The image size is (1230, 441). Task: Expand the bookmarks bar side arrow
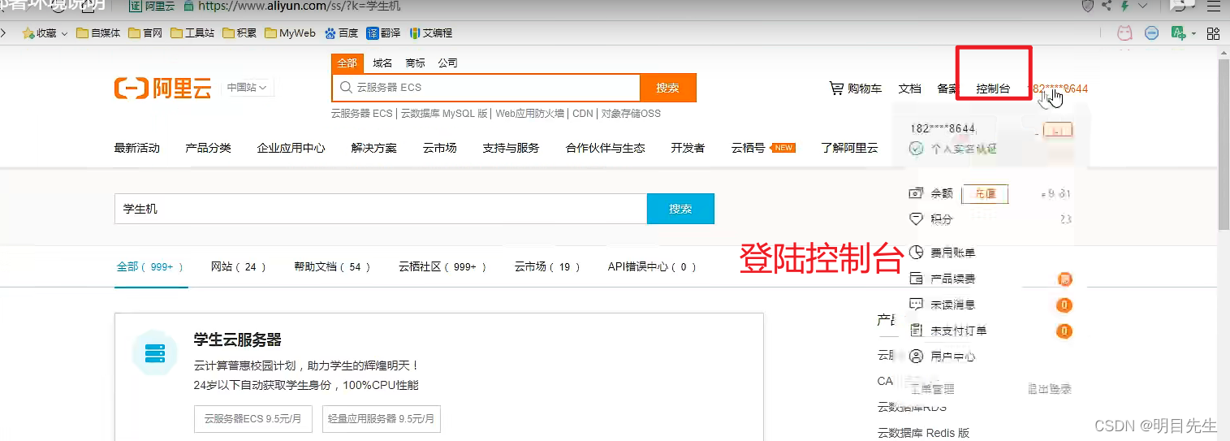coord(4,33)
